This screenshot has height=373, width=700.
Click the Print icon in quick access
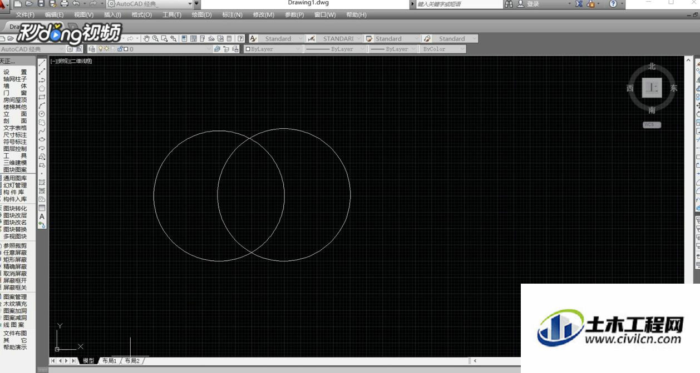(x=64, y=4)
